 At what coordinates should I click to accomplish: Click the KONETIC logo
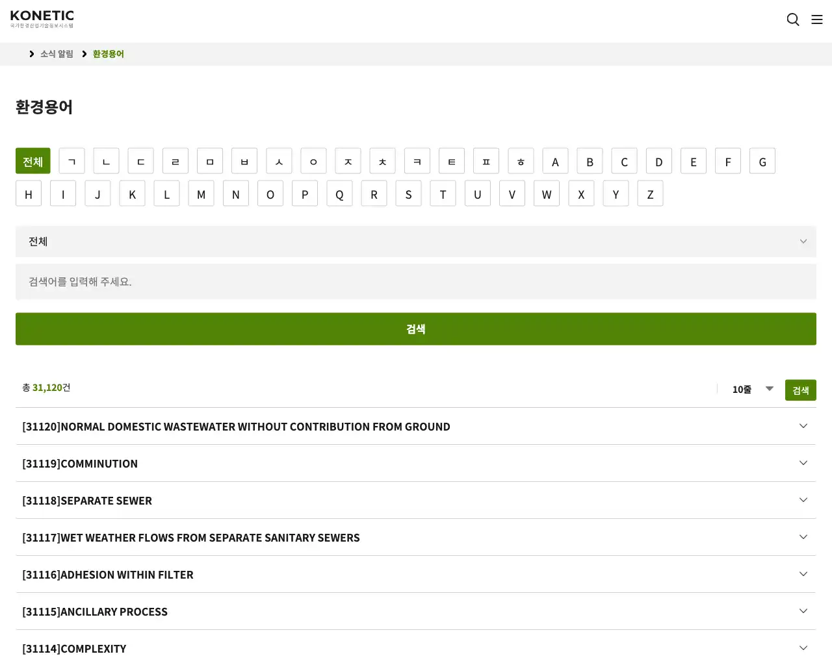click(x=42, y=19)
